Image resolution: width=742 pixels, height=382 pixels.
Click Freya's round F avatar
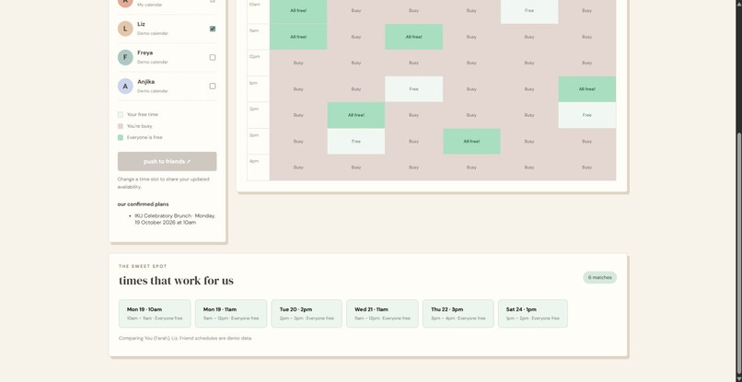125,57
